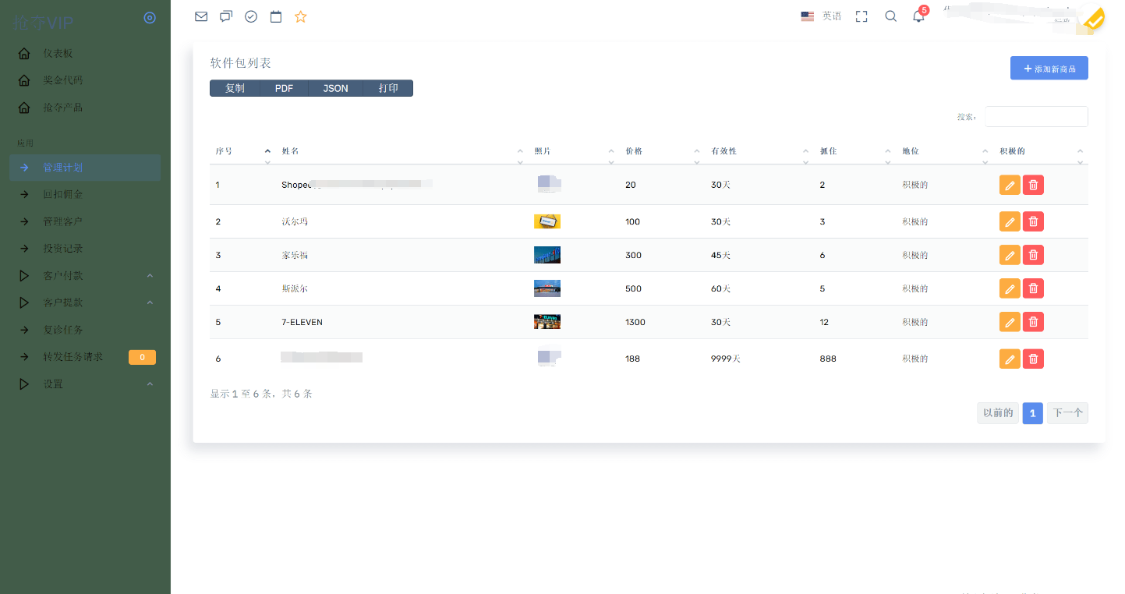1125x594 pixels.
Task: Delete the row priced 188
Action: [1033, 359]
